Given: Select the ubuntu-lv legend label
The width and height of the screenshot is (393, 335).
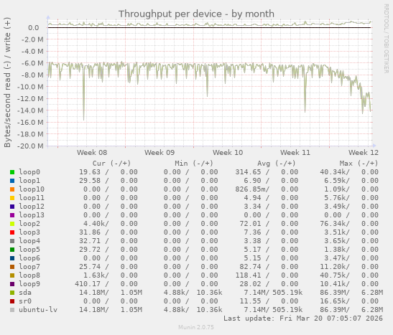Looking at the screenshot, I should click(x=38, y=310).
